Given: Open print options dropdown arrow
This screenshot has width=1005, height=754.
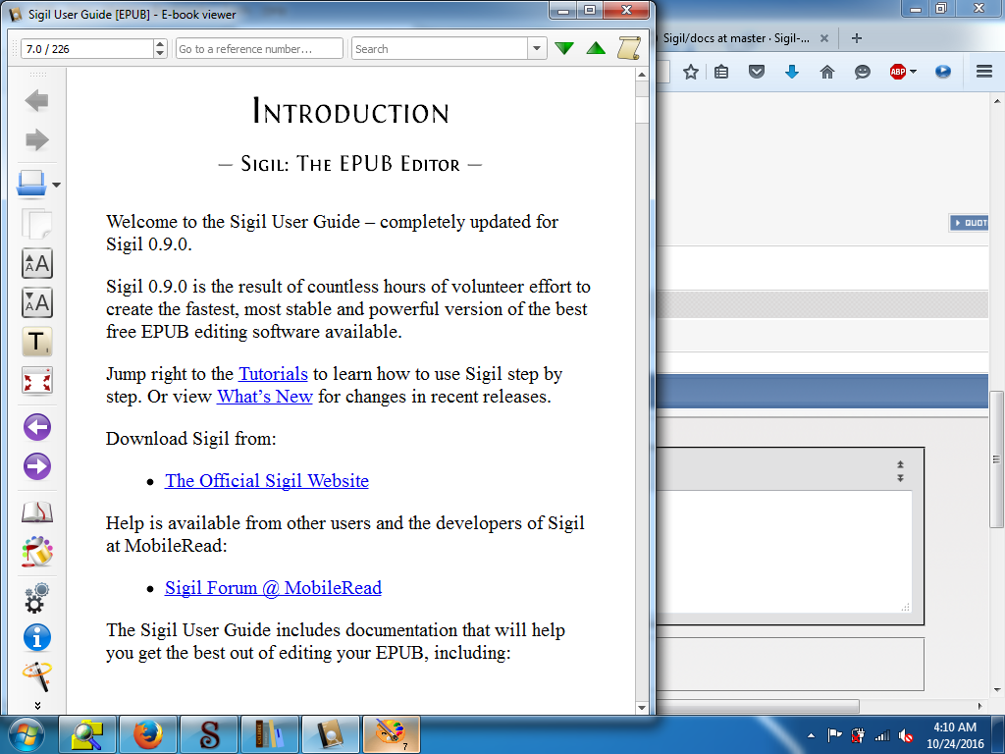Looking at the screenshot, I should click(x=56, y=185).
